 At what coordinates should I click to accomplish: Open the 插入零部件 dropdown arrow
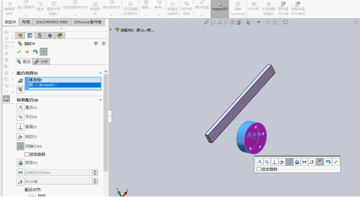coord(25,15)
